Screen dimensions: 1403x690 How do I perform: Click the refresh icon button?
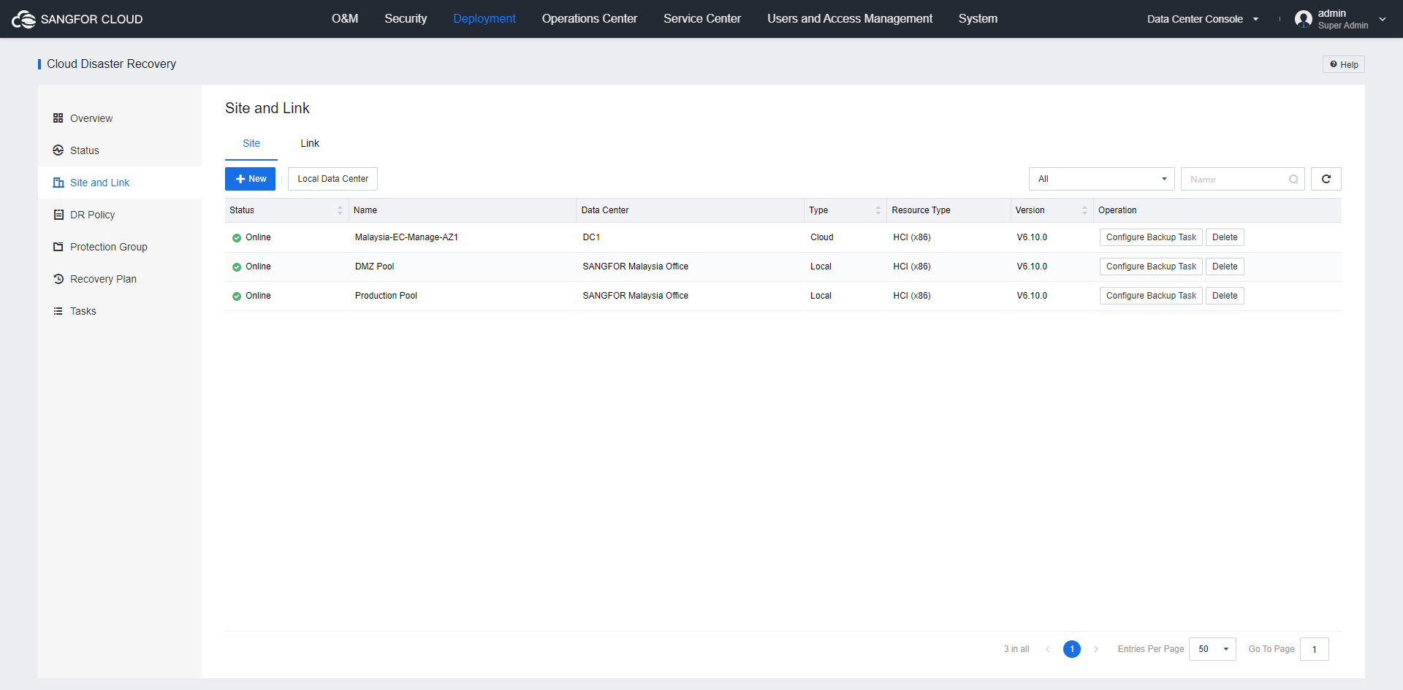coord(1326,179)
